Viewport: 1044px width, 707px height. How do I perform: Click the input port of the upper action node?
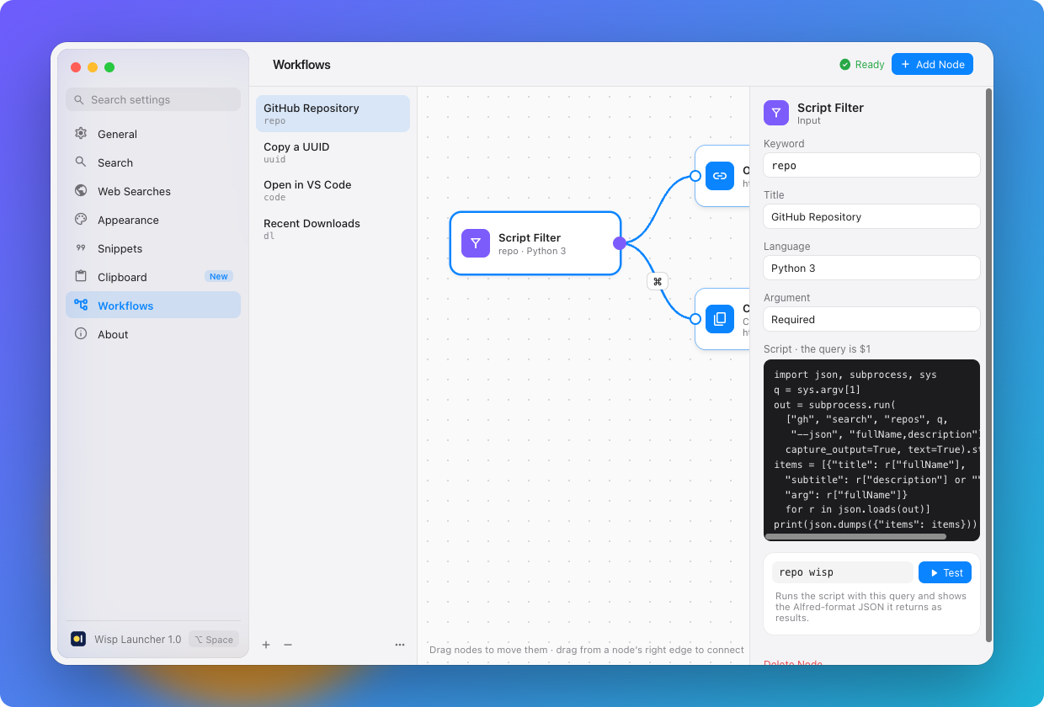[695, 176]
